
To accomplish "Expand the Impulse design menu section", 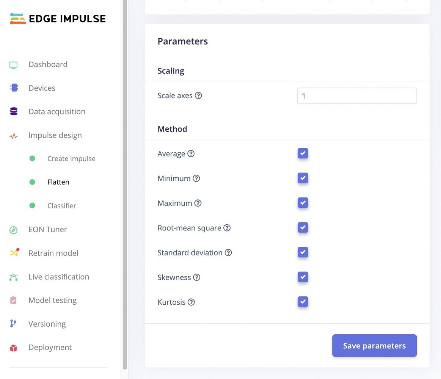I will pos(55,135).
